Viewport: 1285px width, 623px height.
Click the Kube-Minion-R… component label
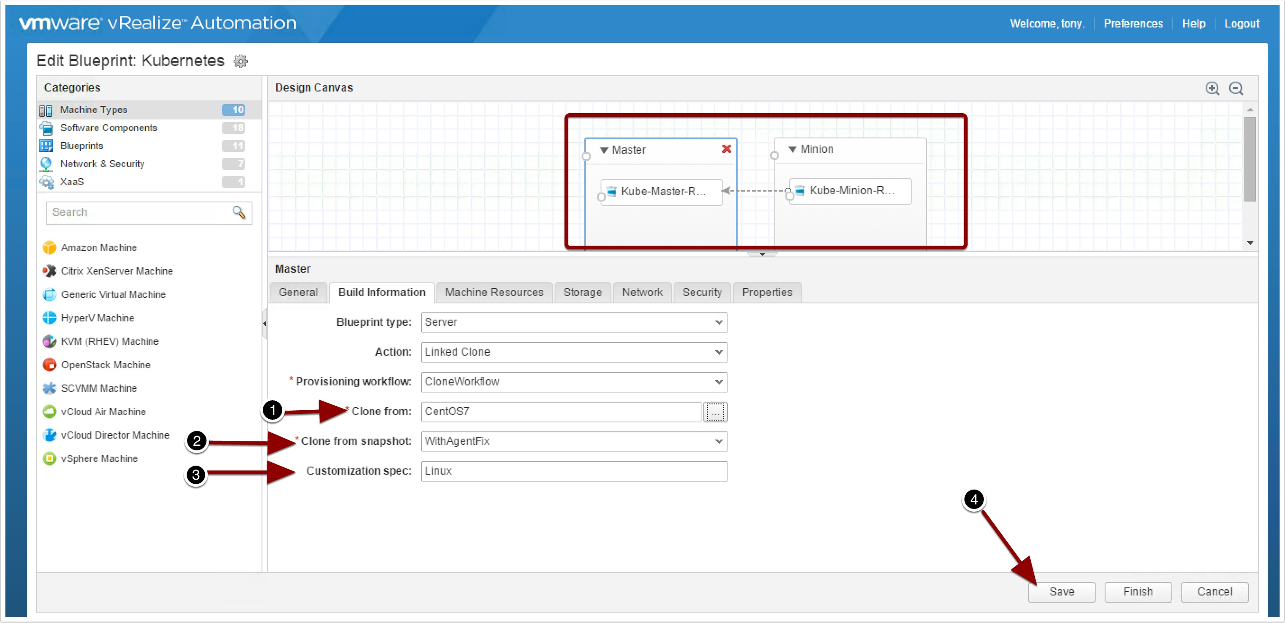click(852, 191)
